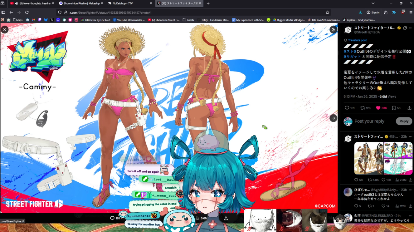This screenshot has height=232, width=414.
Task: Open the uBlock extension icon with 16 badge
Action: [403, 12]
